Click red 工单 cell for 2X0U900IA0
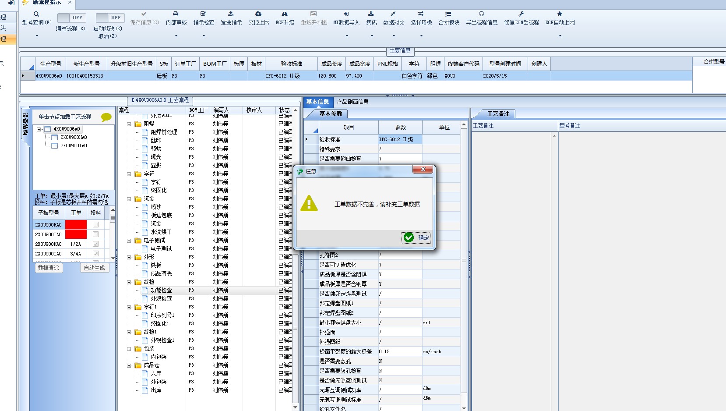 (76, 234)
